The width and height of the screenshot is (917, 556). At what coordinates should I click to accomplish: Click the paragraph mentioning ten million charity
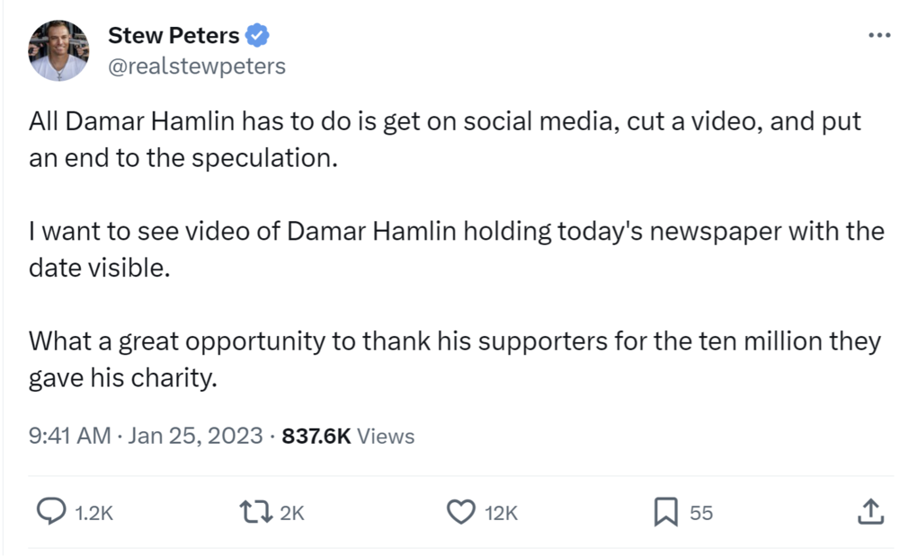(x=455, y=359)
